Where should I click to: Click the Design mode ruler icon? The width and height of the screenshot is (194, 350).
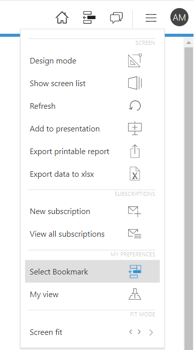click(135, 60)
